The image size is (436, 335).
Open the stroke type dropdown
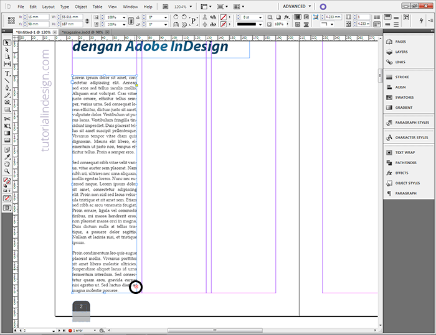coord(260,24)
